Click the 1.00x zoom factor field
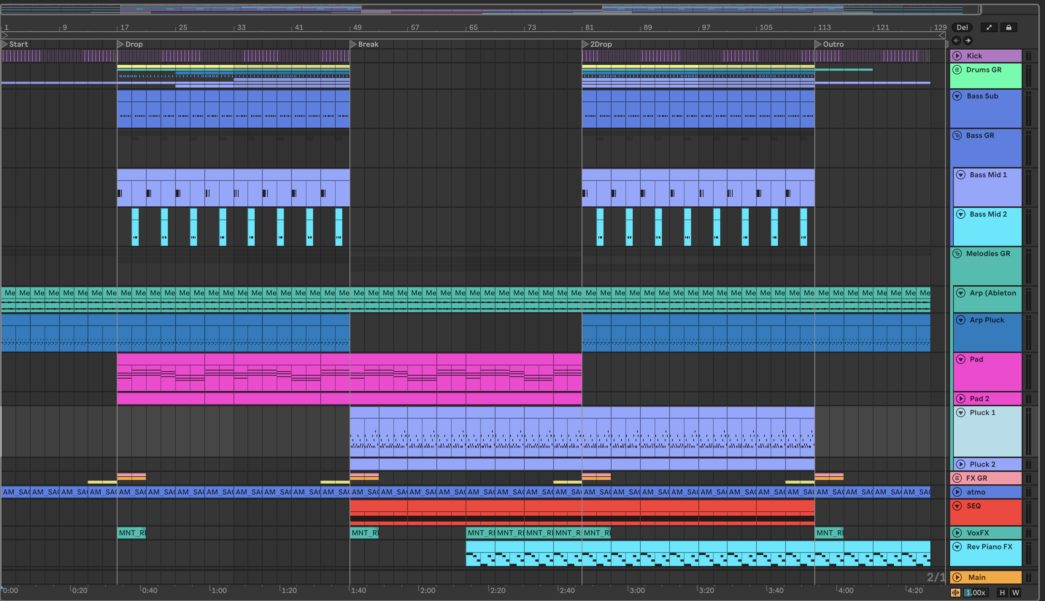 coord(976,592)
